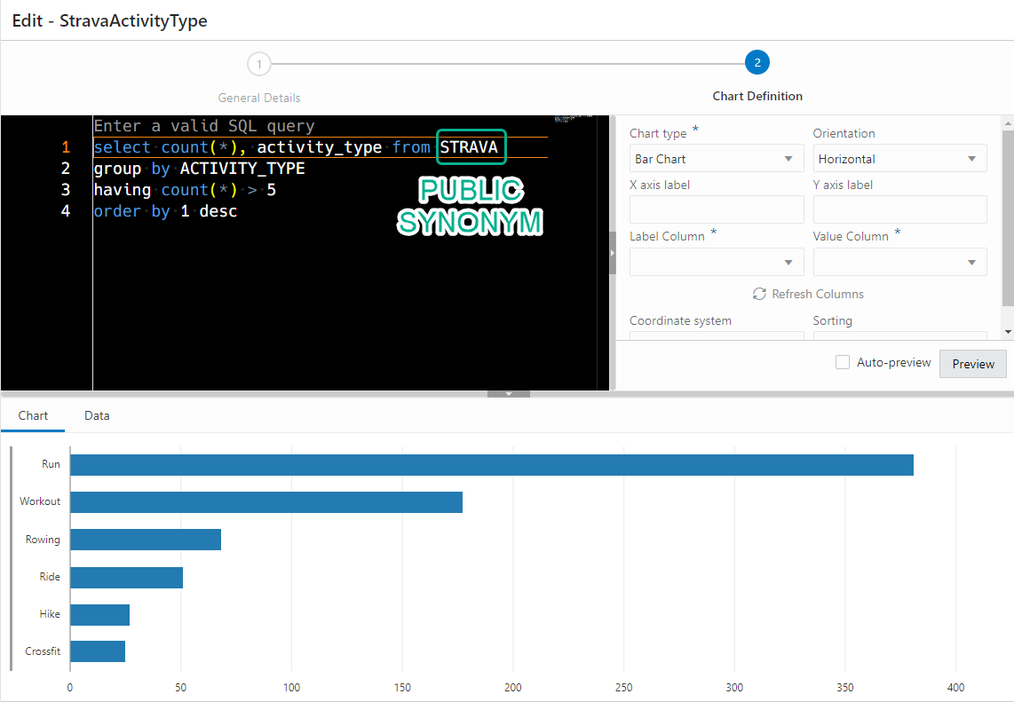1014x702 pixels.
Task: Click the Refresh Columns link
Action: pos(818,294)
